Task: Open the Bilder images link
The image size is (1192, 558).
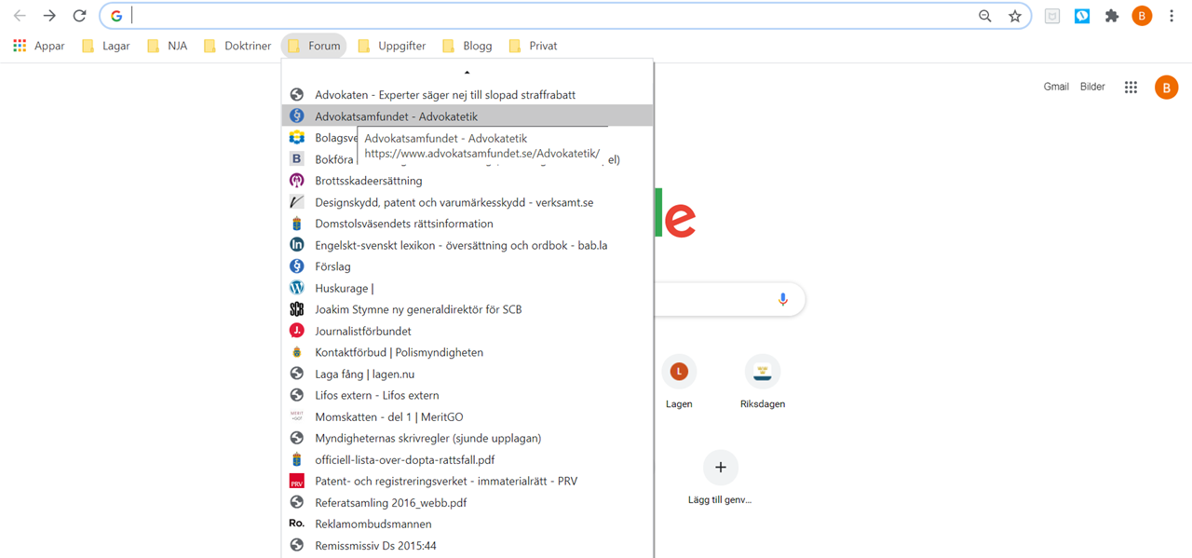Action: pos(1092,87)
